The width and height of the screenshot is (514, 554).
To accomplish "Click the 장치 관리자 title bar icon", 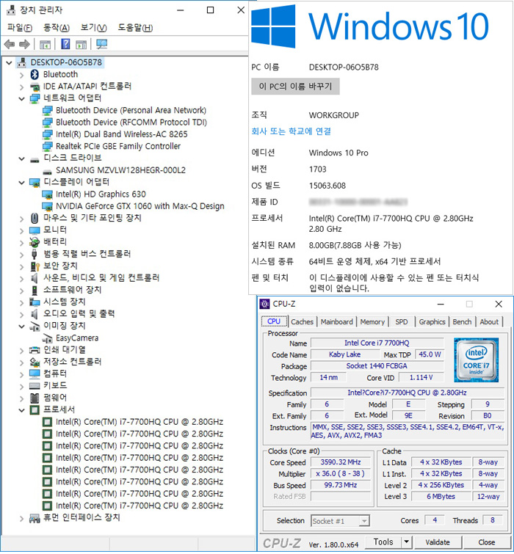I will point(11,10).
